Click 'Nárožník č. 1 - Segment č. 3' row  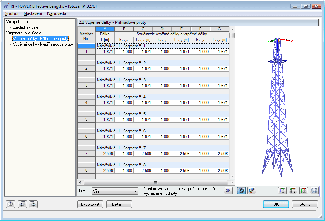coord(162,80)
